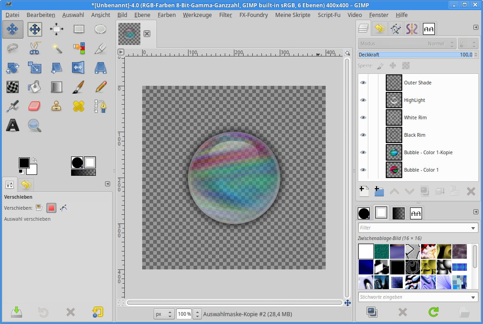The image size is (483, 324).
Task: Select the Eraser tool
Action: pyautogui.click(x=34, y=106)
